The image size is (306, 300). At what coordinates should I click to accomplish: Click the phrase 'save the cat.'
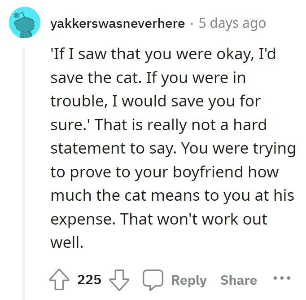pos(96,78)
